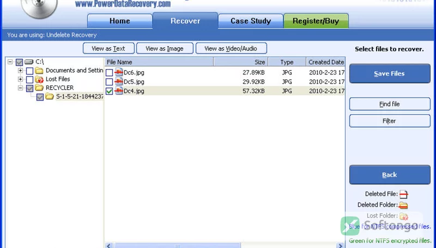Sort by the Created Date column header

[325, 62]
